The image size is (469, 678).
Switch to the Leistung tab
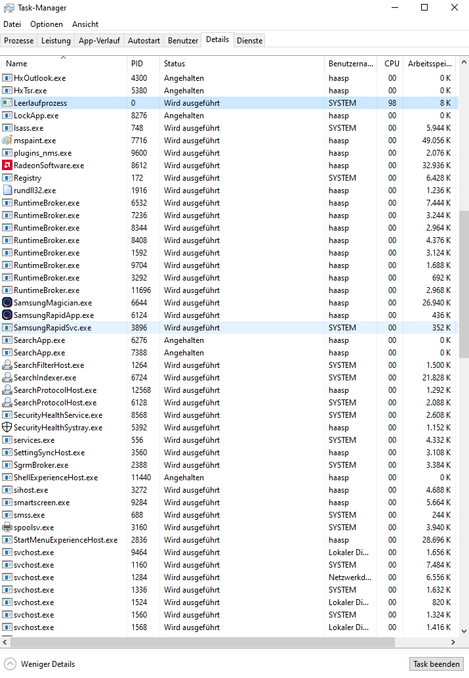[x=56, y=41]
